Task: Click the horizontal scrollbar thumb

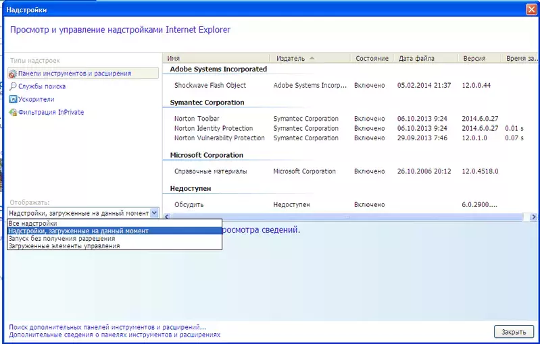Action: (x=347, y=217)
